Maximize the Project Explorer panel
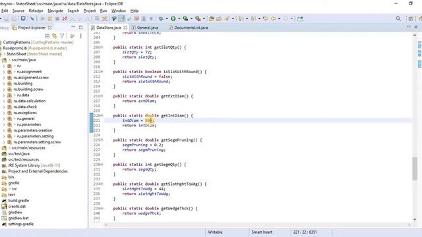This screenshot has height=237, width=422. 80,27
